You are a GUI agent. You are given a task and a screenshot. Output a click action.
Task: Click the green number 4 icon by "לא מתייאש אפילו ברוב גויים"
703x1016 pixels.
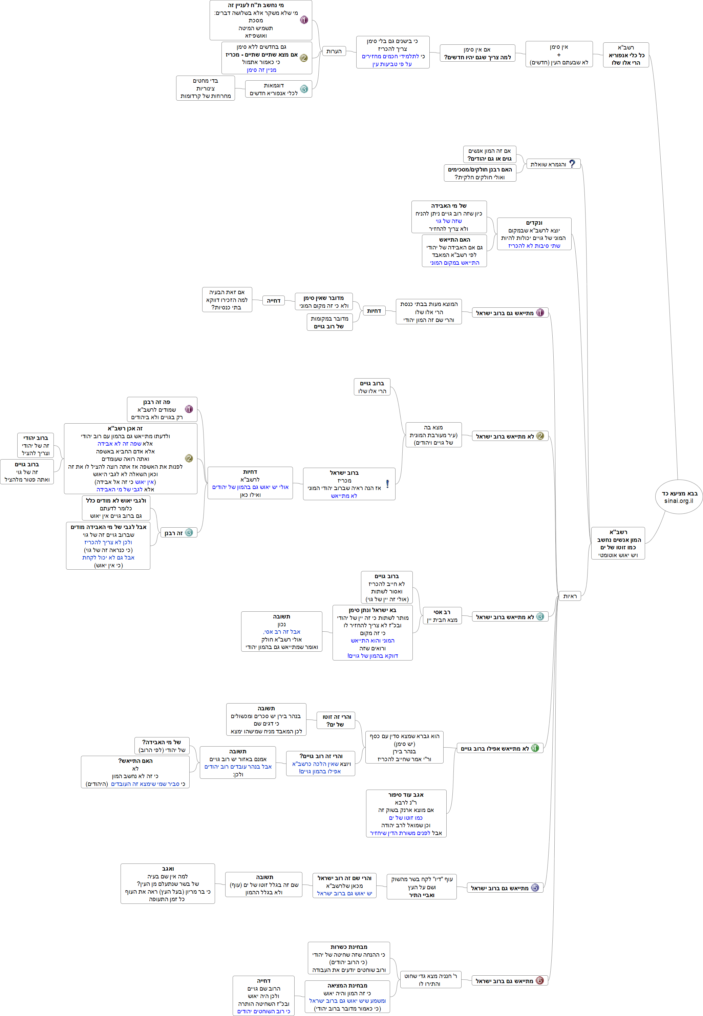[x=535, y=748]
